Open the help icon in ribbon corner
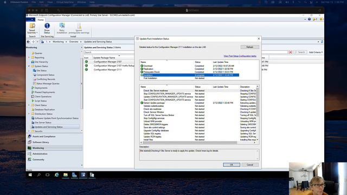347x195 pixels. point(310,19)
